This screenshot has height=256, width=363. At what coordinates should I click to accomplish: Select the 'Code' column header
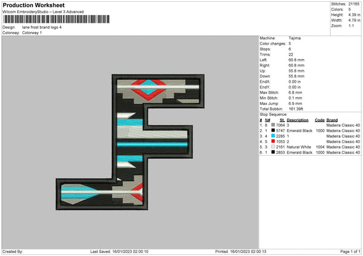(x=319, y=120)
